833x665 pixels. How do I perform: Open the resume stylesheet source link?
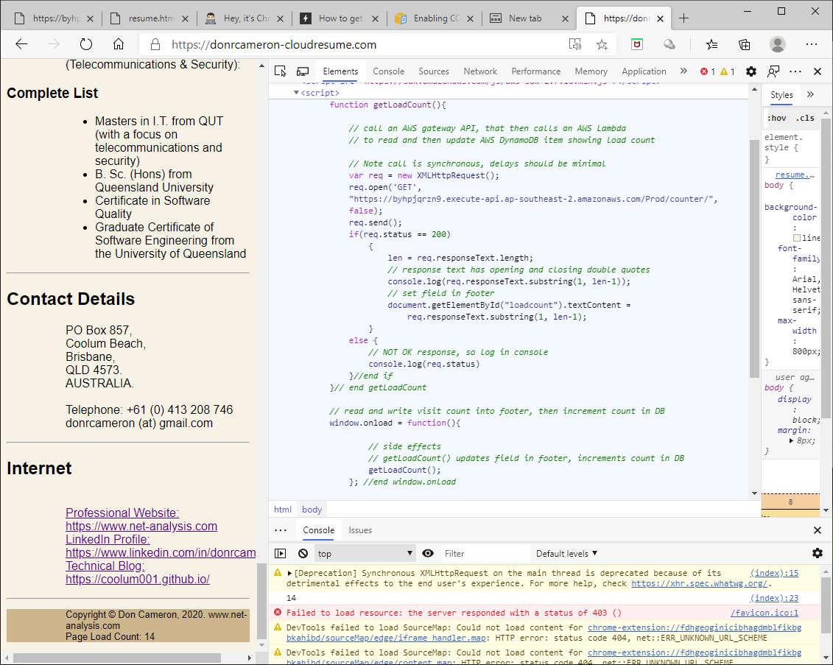(795, 175)
